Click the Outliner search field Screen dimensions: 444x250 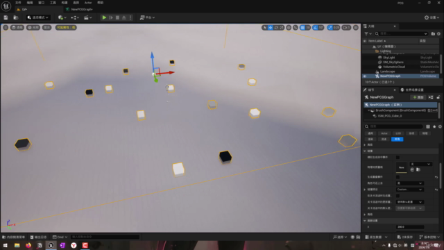pos(401,34)
